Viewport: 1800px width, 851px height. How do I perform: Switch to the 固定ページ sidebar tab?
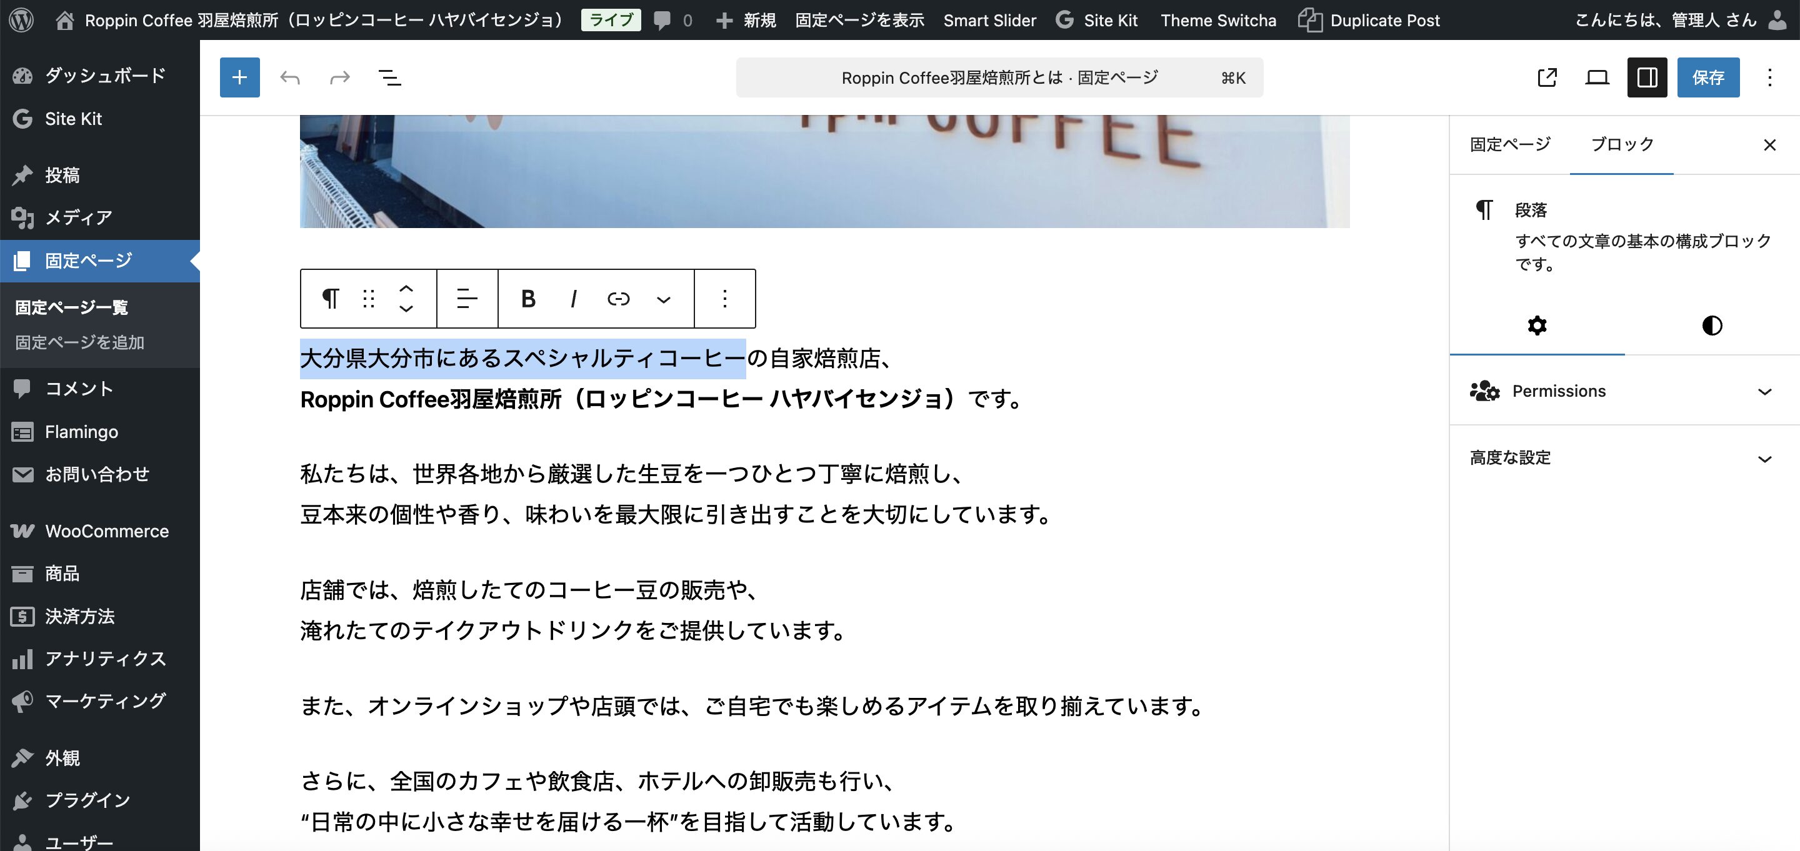[1509, 144]
